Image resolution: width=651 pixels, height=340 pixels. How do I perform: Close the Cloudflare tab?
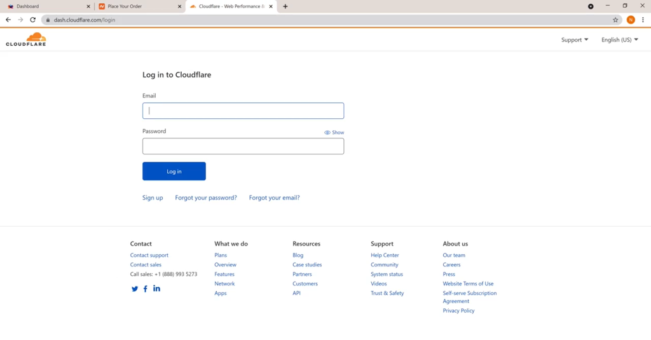271,6
